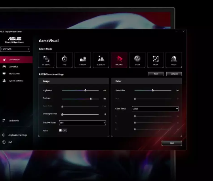Screen dimensions: 213x181
Task: Click the Compare button
Action: pyautogui.click(x=174, y=74)
